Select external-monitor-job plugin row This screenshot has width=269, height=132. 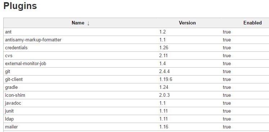[x=136, y=64]
